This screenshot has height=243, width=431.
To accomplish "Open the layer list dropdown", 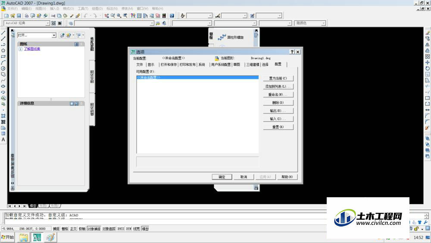I will [152, 23].
